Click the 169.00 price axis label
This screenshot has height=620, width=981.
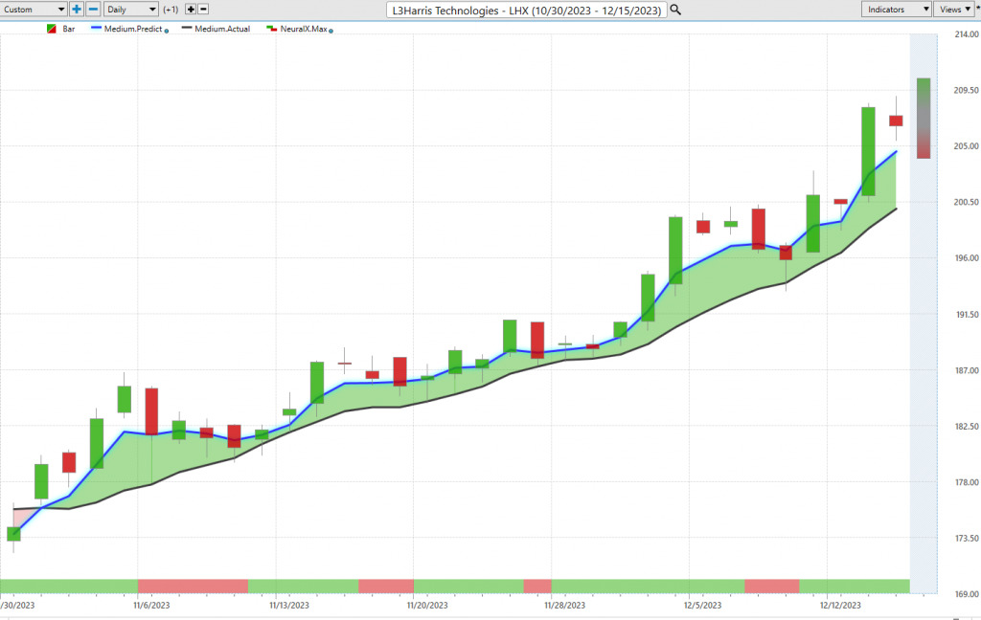pos(967,594)
